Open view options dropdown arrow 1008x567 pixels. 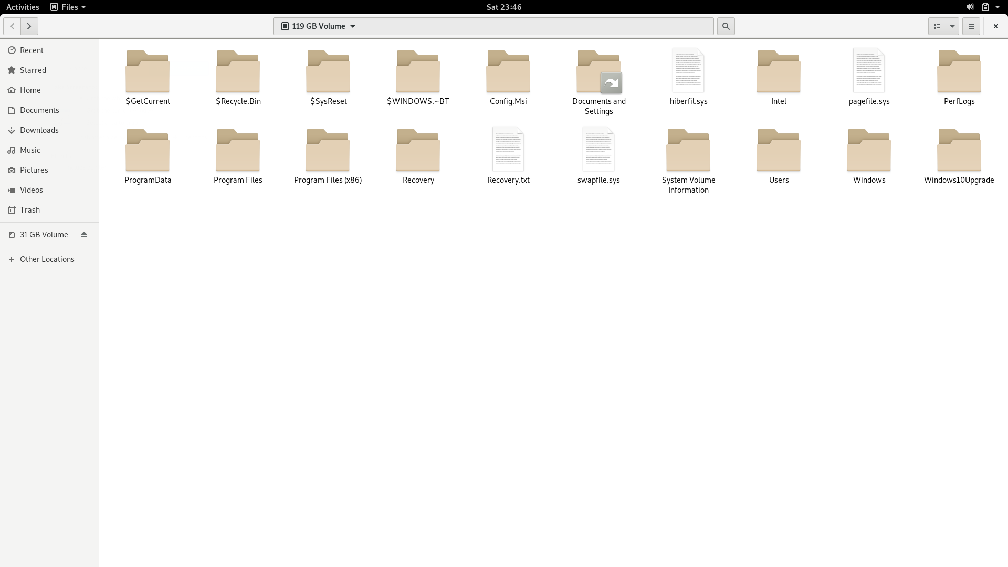[952, 26]
